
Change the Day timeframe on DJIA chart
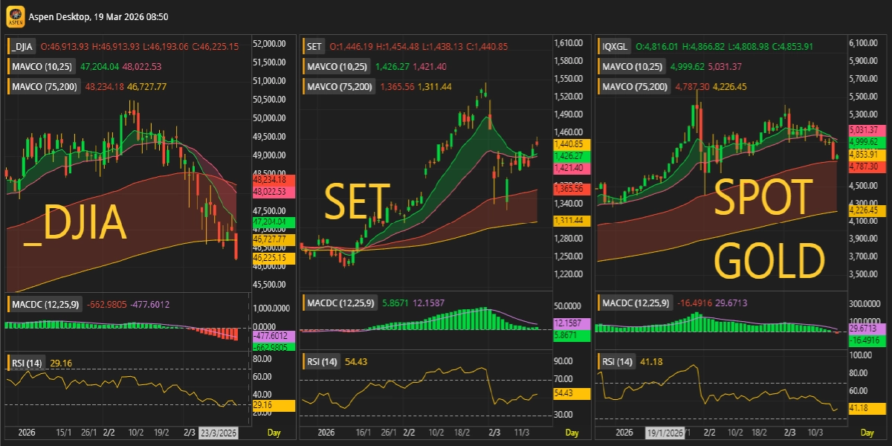point(274,432)
